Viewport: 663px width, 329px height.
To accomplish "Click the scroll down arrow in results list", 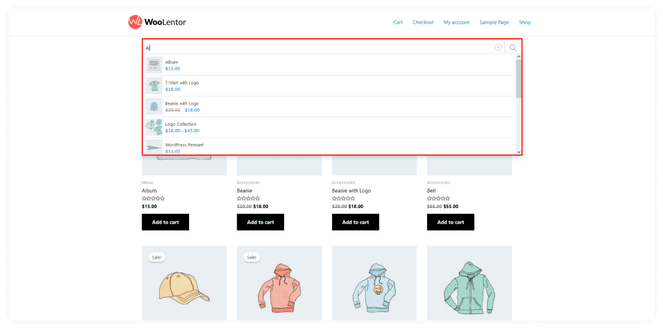I will pos(519,152).
